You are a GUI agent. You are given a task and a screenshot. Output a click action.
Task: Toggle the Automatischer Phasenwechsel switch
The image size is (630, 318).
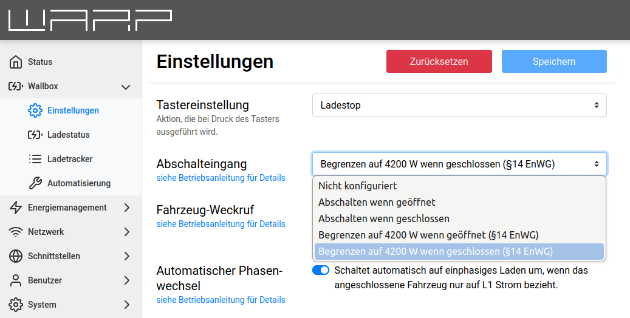(x=320, y=270)
